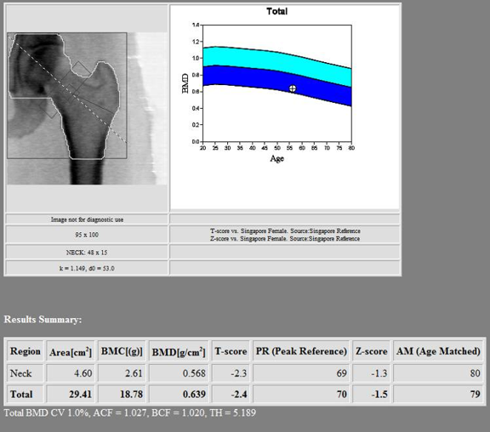Select the 'Total' row label in table

[21, 395]
